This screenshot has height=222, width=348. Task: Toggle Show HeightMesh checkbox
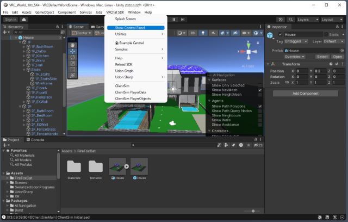[260, 95]
